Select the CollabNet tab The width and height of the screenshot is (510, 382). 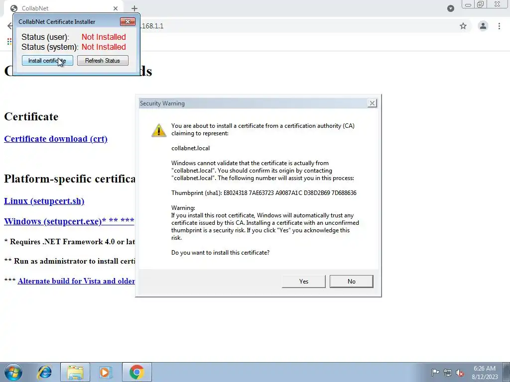click(63, 8)
